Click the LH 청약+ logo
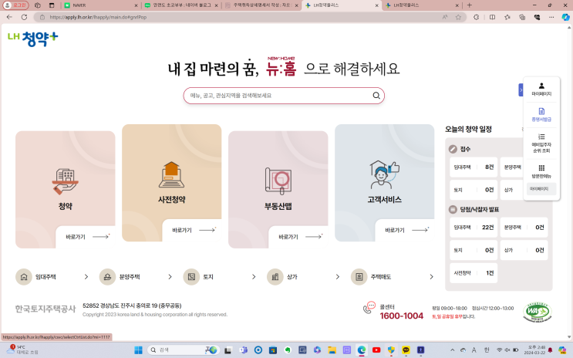This screenshot has height=358, width=573. point(33,39)
